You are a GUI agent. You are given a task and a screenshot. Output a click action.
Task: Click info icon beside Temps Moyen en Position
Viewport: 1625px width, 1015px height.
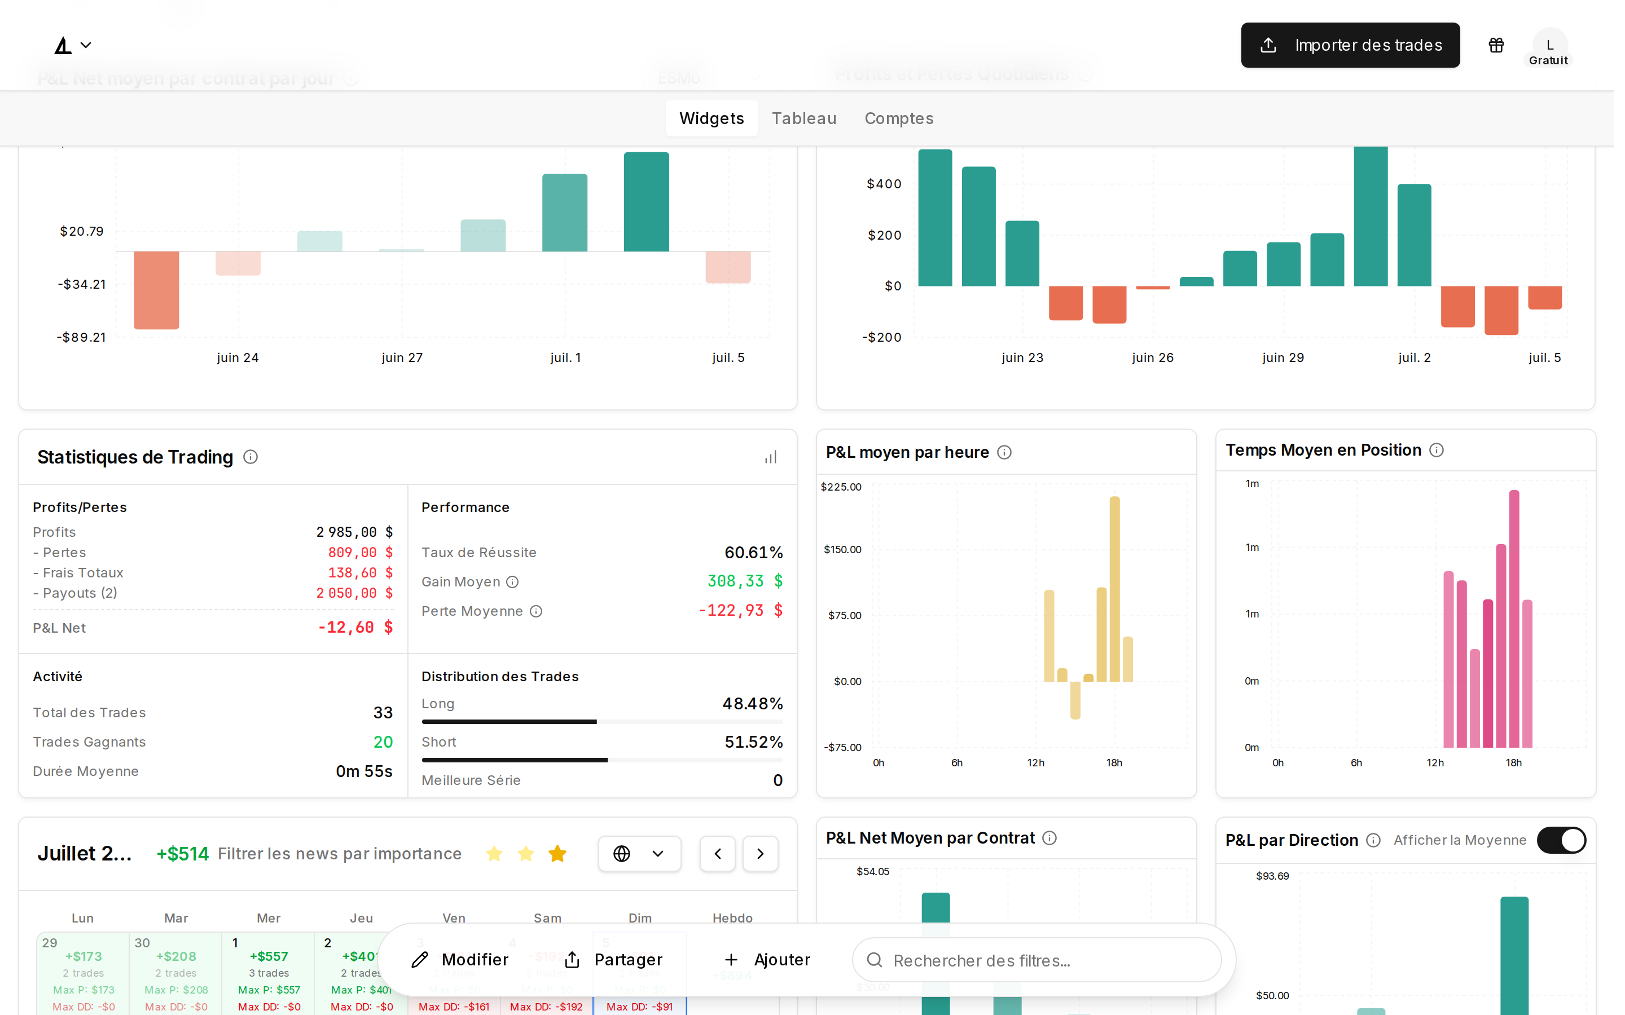coord(1437,450)
